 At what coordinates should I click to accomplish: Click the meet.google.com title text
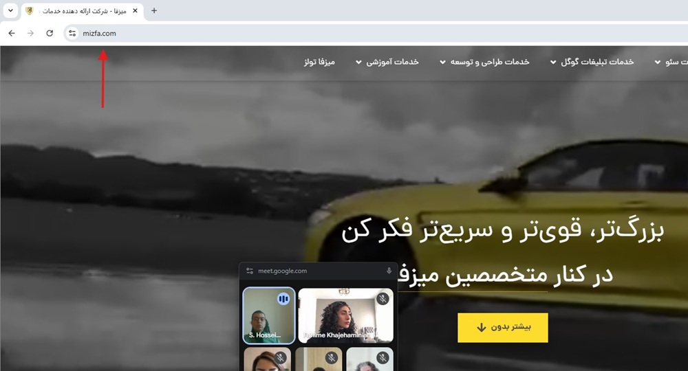[x=282, y=271]
